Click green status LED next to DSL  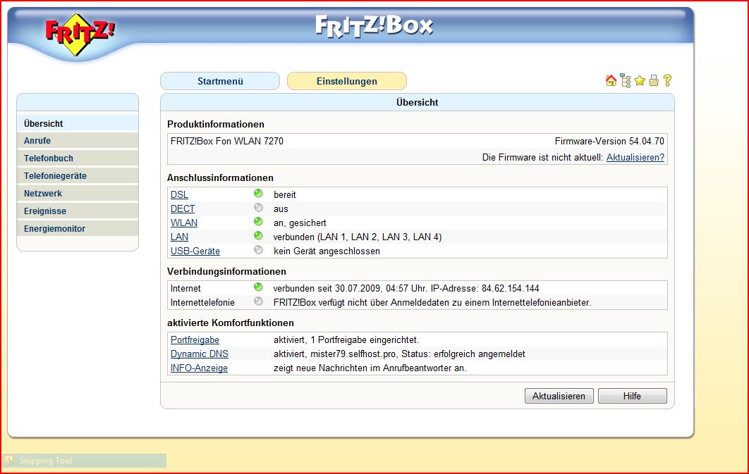(x=258, y=194)
